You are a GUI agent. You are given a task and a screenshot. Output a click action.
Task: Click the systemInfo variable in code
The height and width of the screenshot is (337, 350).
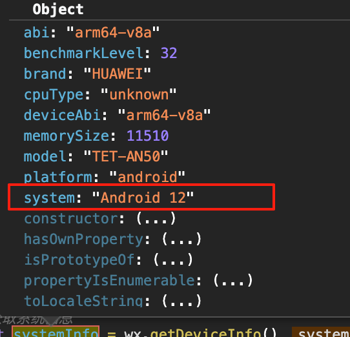pyautogui.click(x=56, y=332)
